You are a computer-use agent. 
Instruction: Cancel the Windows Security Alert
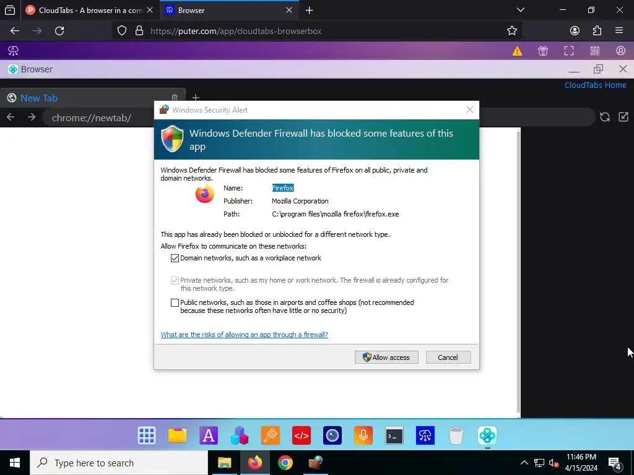click(x=448, y=357)
